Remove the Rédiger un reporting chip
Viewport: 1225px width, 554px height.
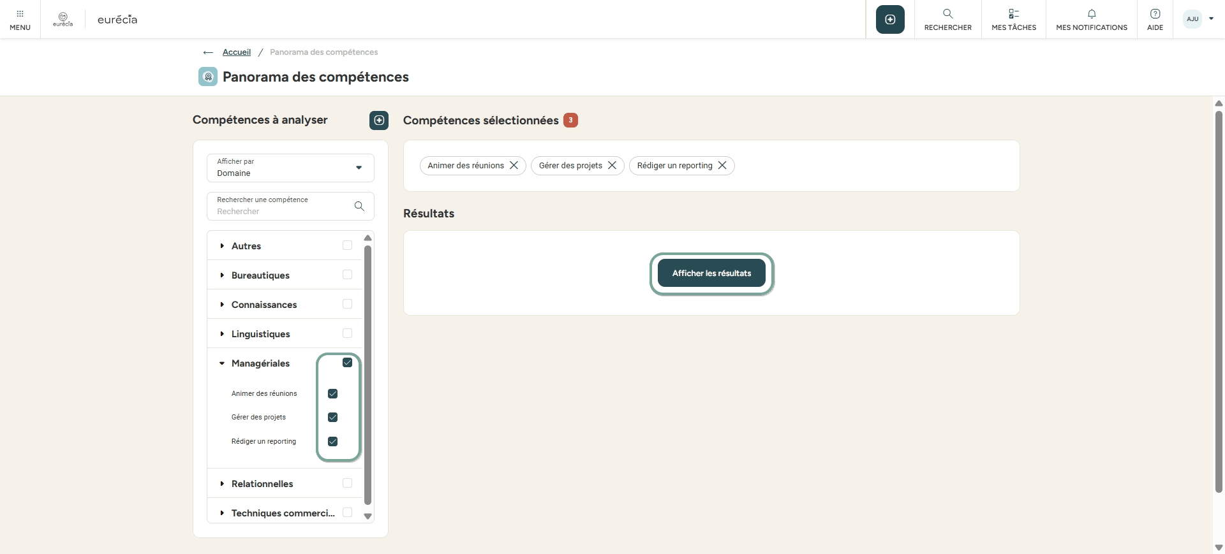tap(722, 165)
